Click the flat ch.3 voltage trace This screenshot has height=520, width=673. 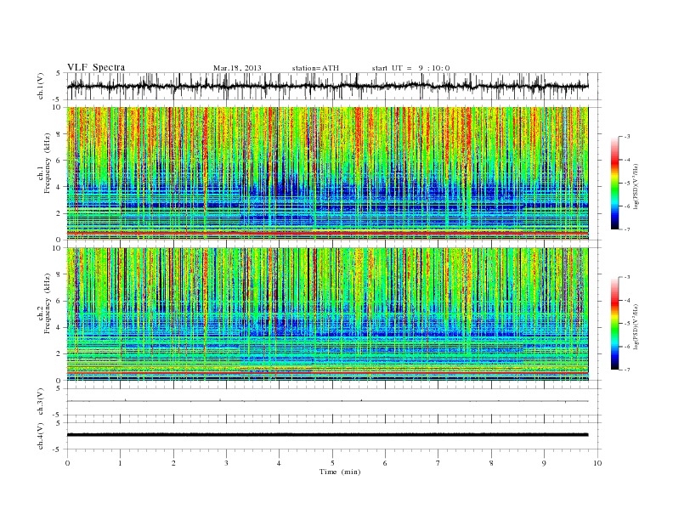pyautogui.click(x=327, y=401)
